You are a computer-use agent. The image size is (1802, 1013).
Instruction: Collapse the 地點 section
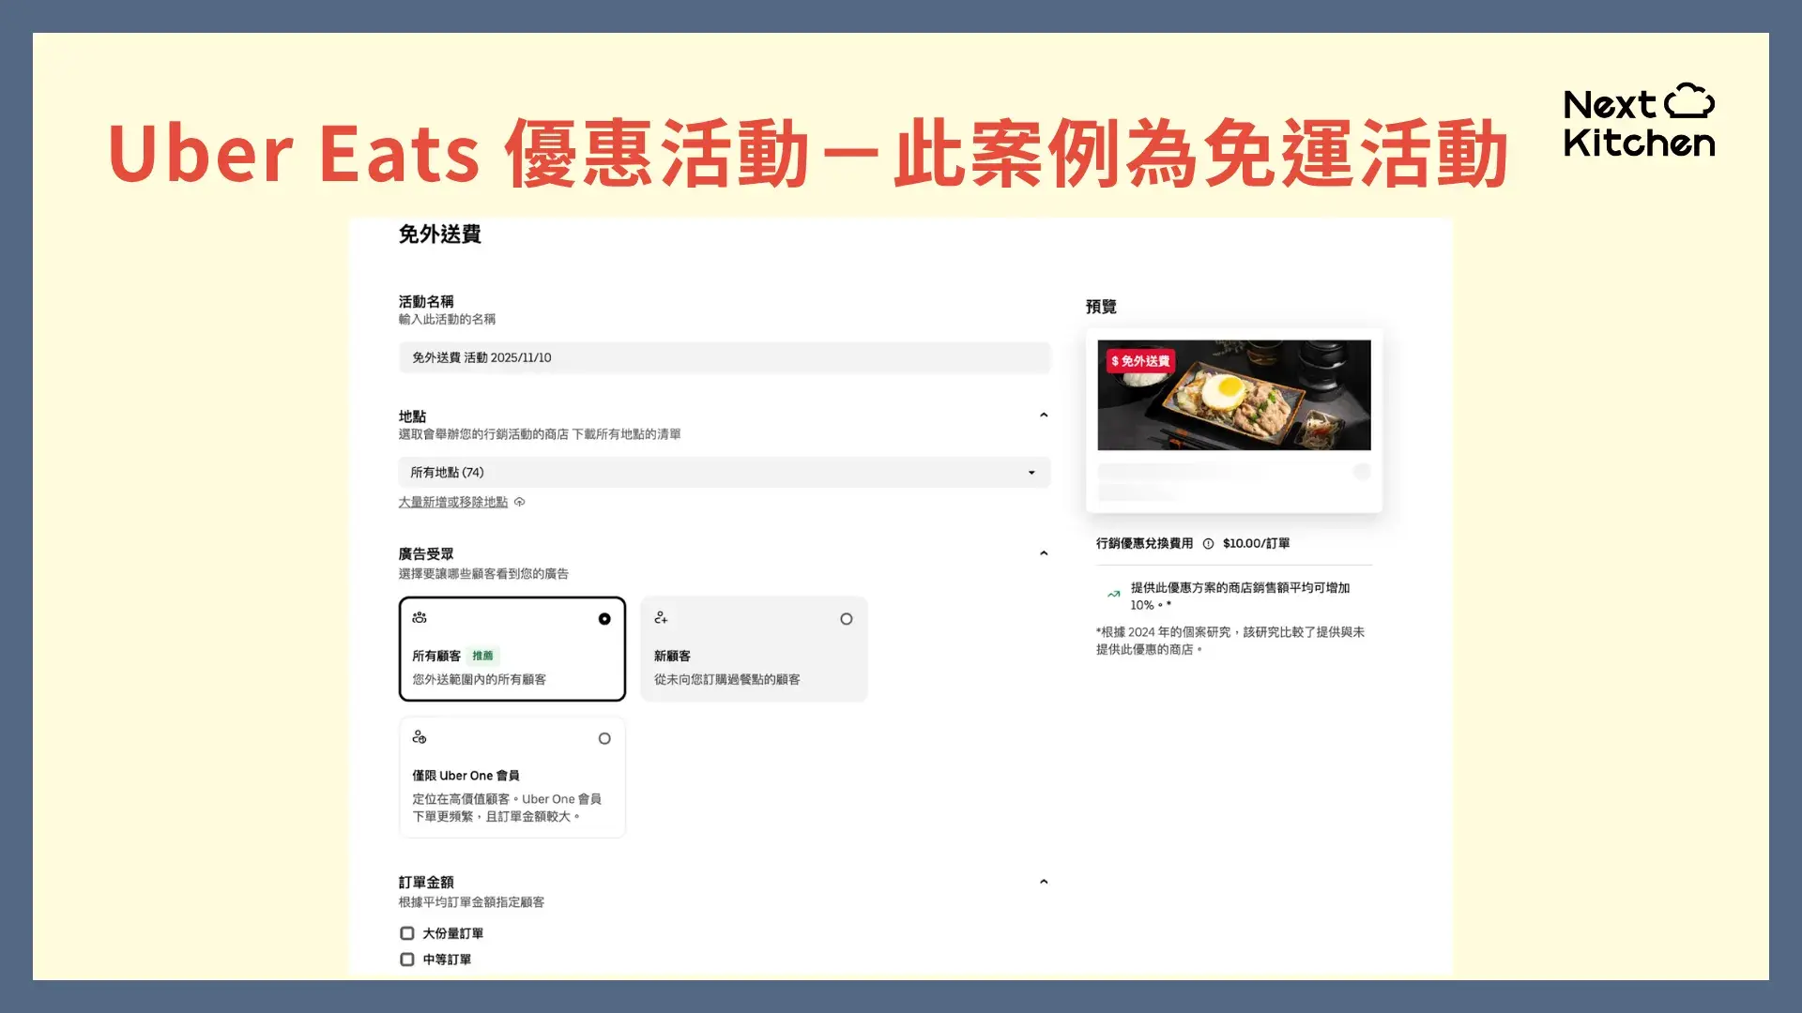coord(1044,415)
